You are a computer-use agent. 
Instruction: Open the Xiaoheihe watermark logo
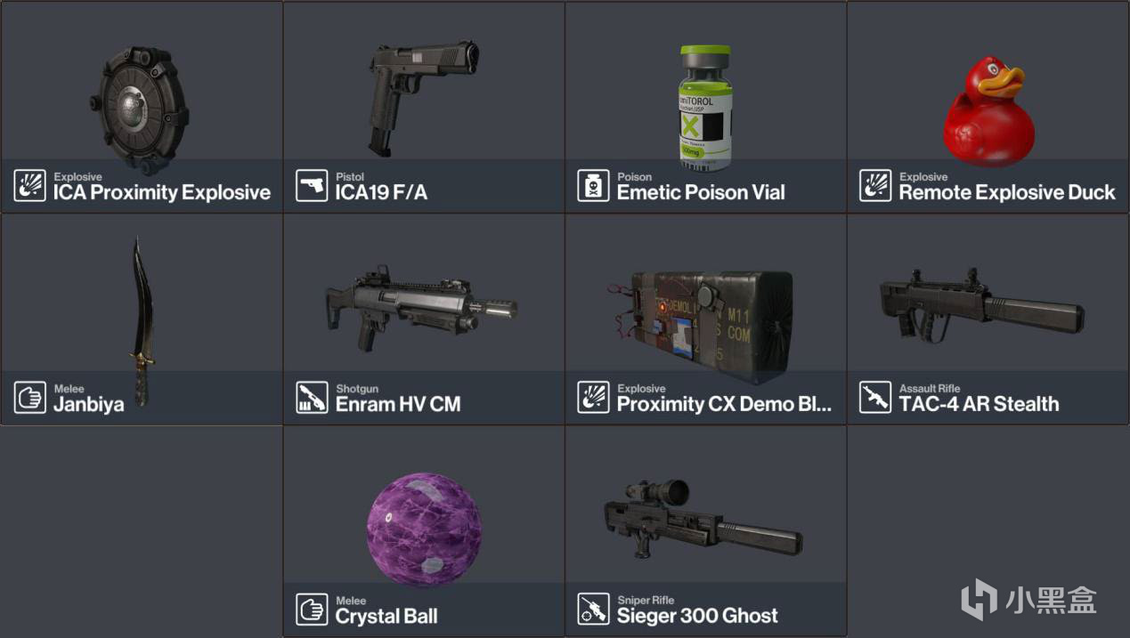(x=1028, y=599)
